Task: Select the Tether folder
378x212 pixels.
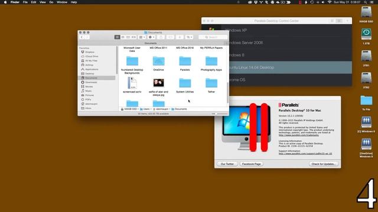Action: pyautogui.click(x=211, y=83)
